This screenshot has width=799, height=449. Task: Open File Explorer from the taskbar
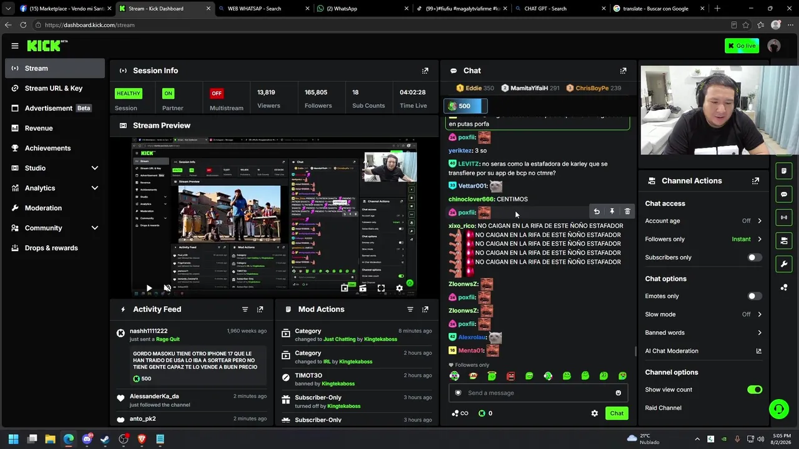[51, 439]
